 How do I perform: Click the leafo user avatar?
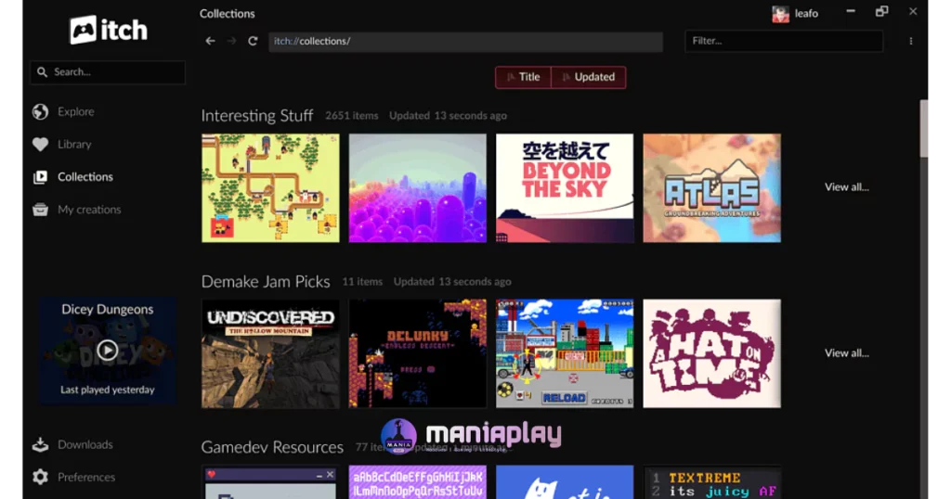point(780,14)
